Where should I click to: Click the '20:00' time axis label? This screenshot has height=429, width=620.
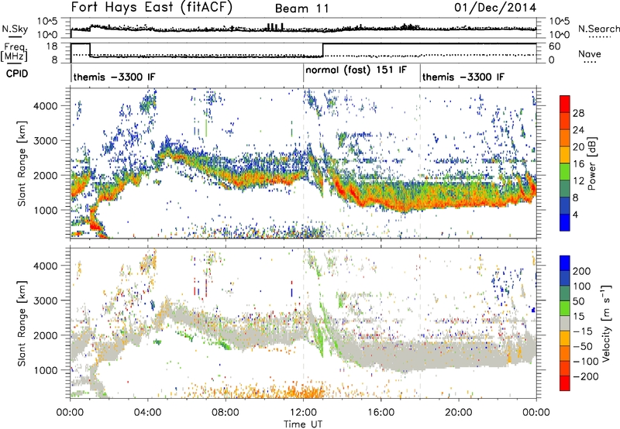click(459, 413)
